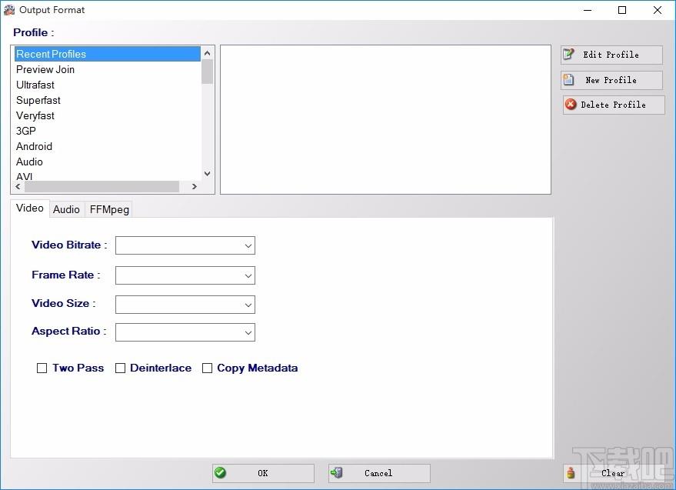Switch to the FFMpeg tab
The height and width of the screenshot is (490, 676).
(109, 210)
